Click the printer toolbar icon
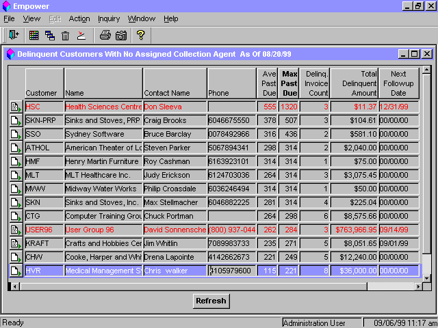438x328 pixels. [x=105, y=36]
